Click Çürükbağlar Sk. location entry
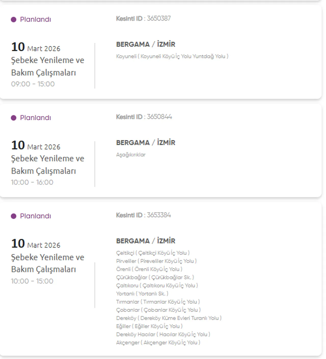 (x=155, y=277)
